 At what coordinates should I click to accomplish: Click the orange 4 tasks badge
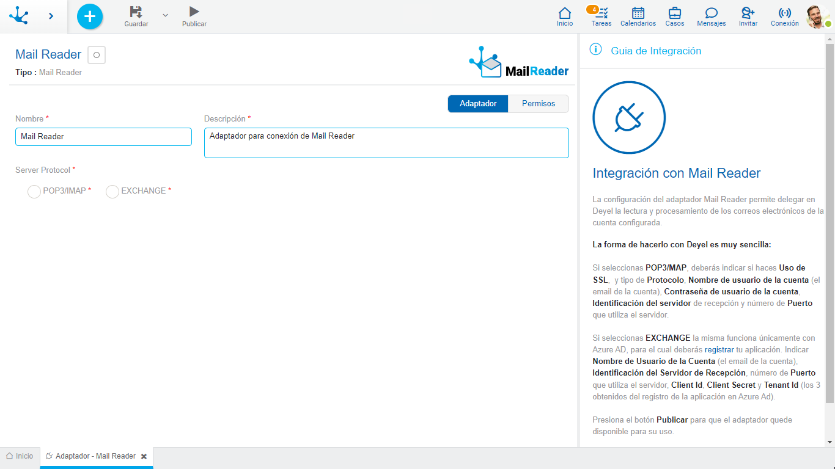coord(592,9)
